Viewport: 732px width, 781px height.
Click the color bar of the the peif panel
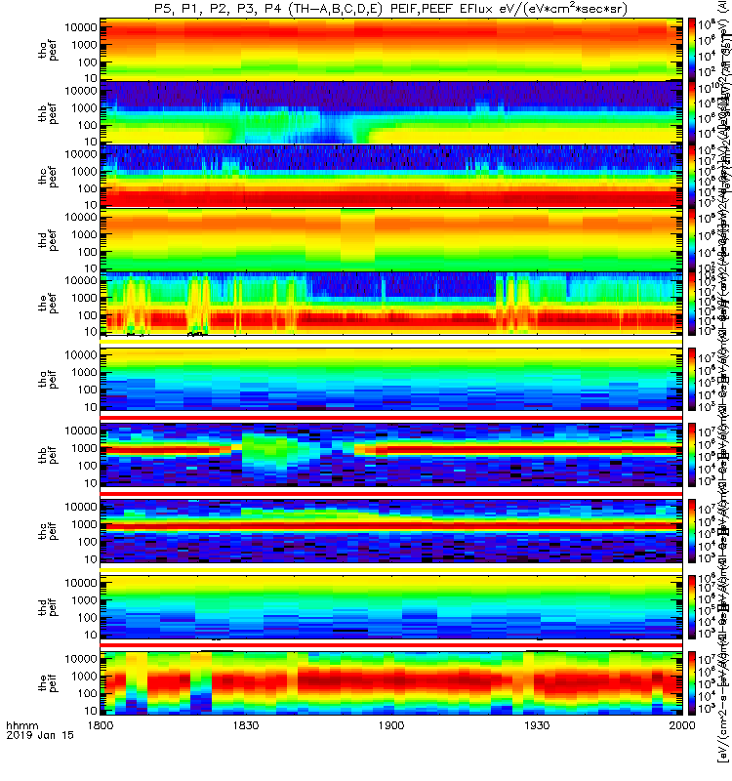692,682
